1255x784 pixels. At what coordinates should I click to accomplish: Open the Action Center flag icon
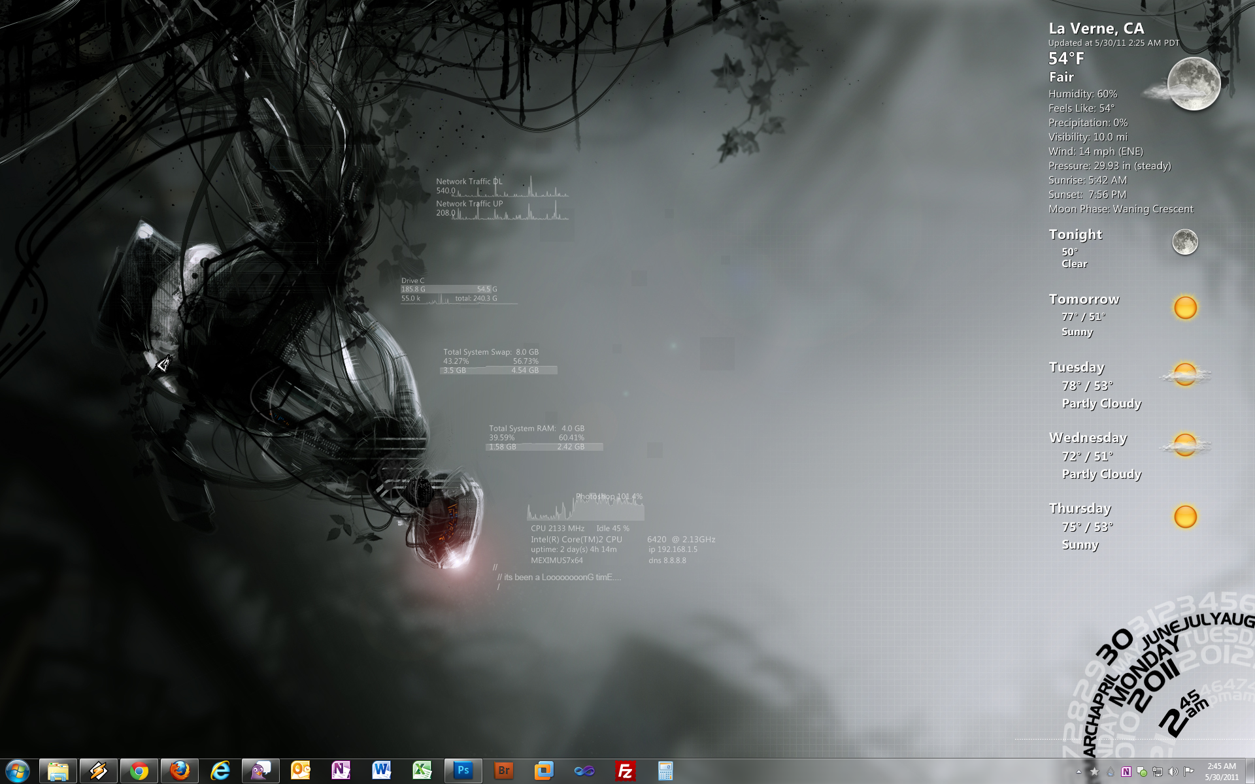(1189, 772)
